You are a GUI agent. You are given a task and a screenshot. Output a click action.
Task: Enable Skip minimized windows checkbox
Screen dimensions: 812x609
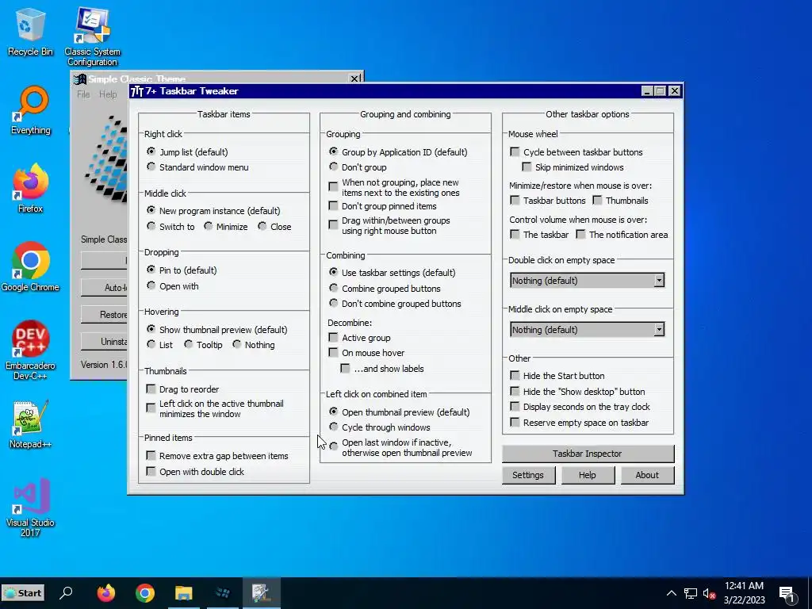coord(527,167)
